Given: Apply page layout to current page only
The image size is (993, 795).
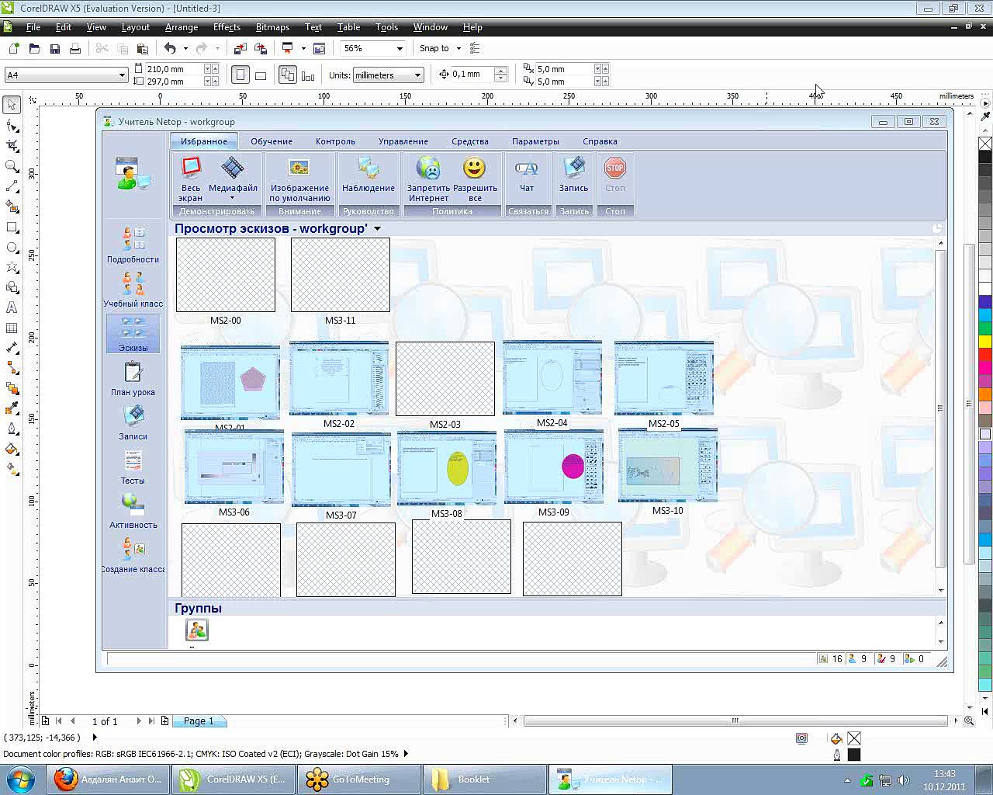Looking at the screenshot, I should pyautogui.click(x=308, y=75).
